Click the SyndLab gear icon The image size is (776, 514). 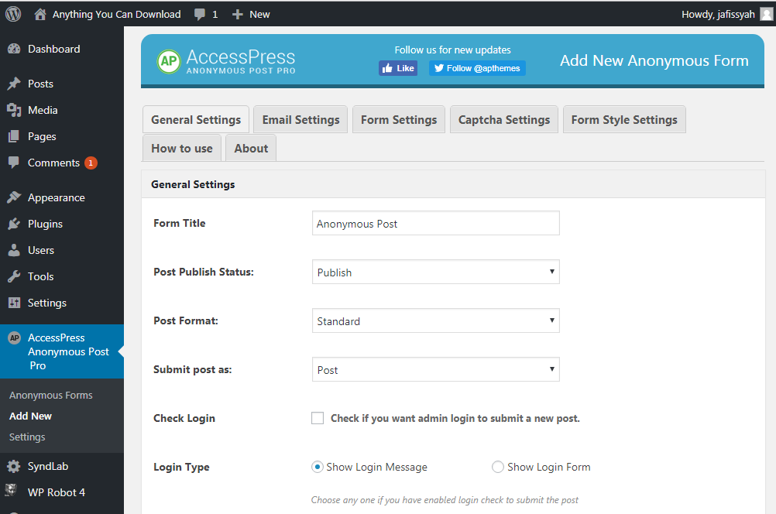coord(14,466)
